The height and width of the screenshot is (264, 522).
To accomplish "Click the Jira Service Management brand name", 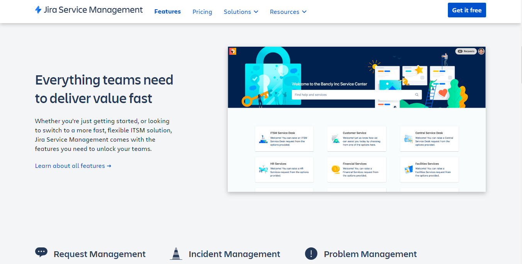I will (93, 10).
